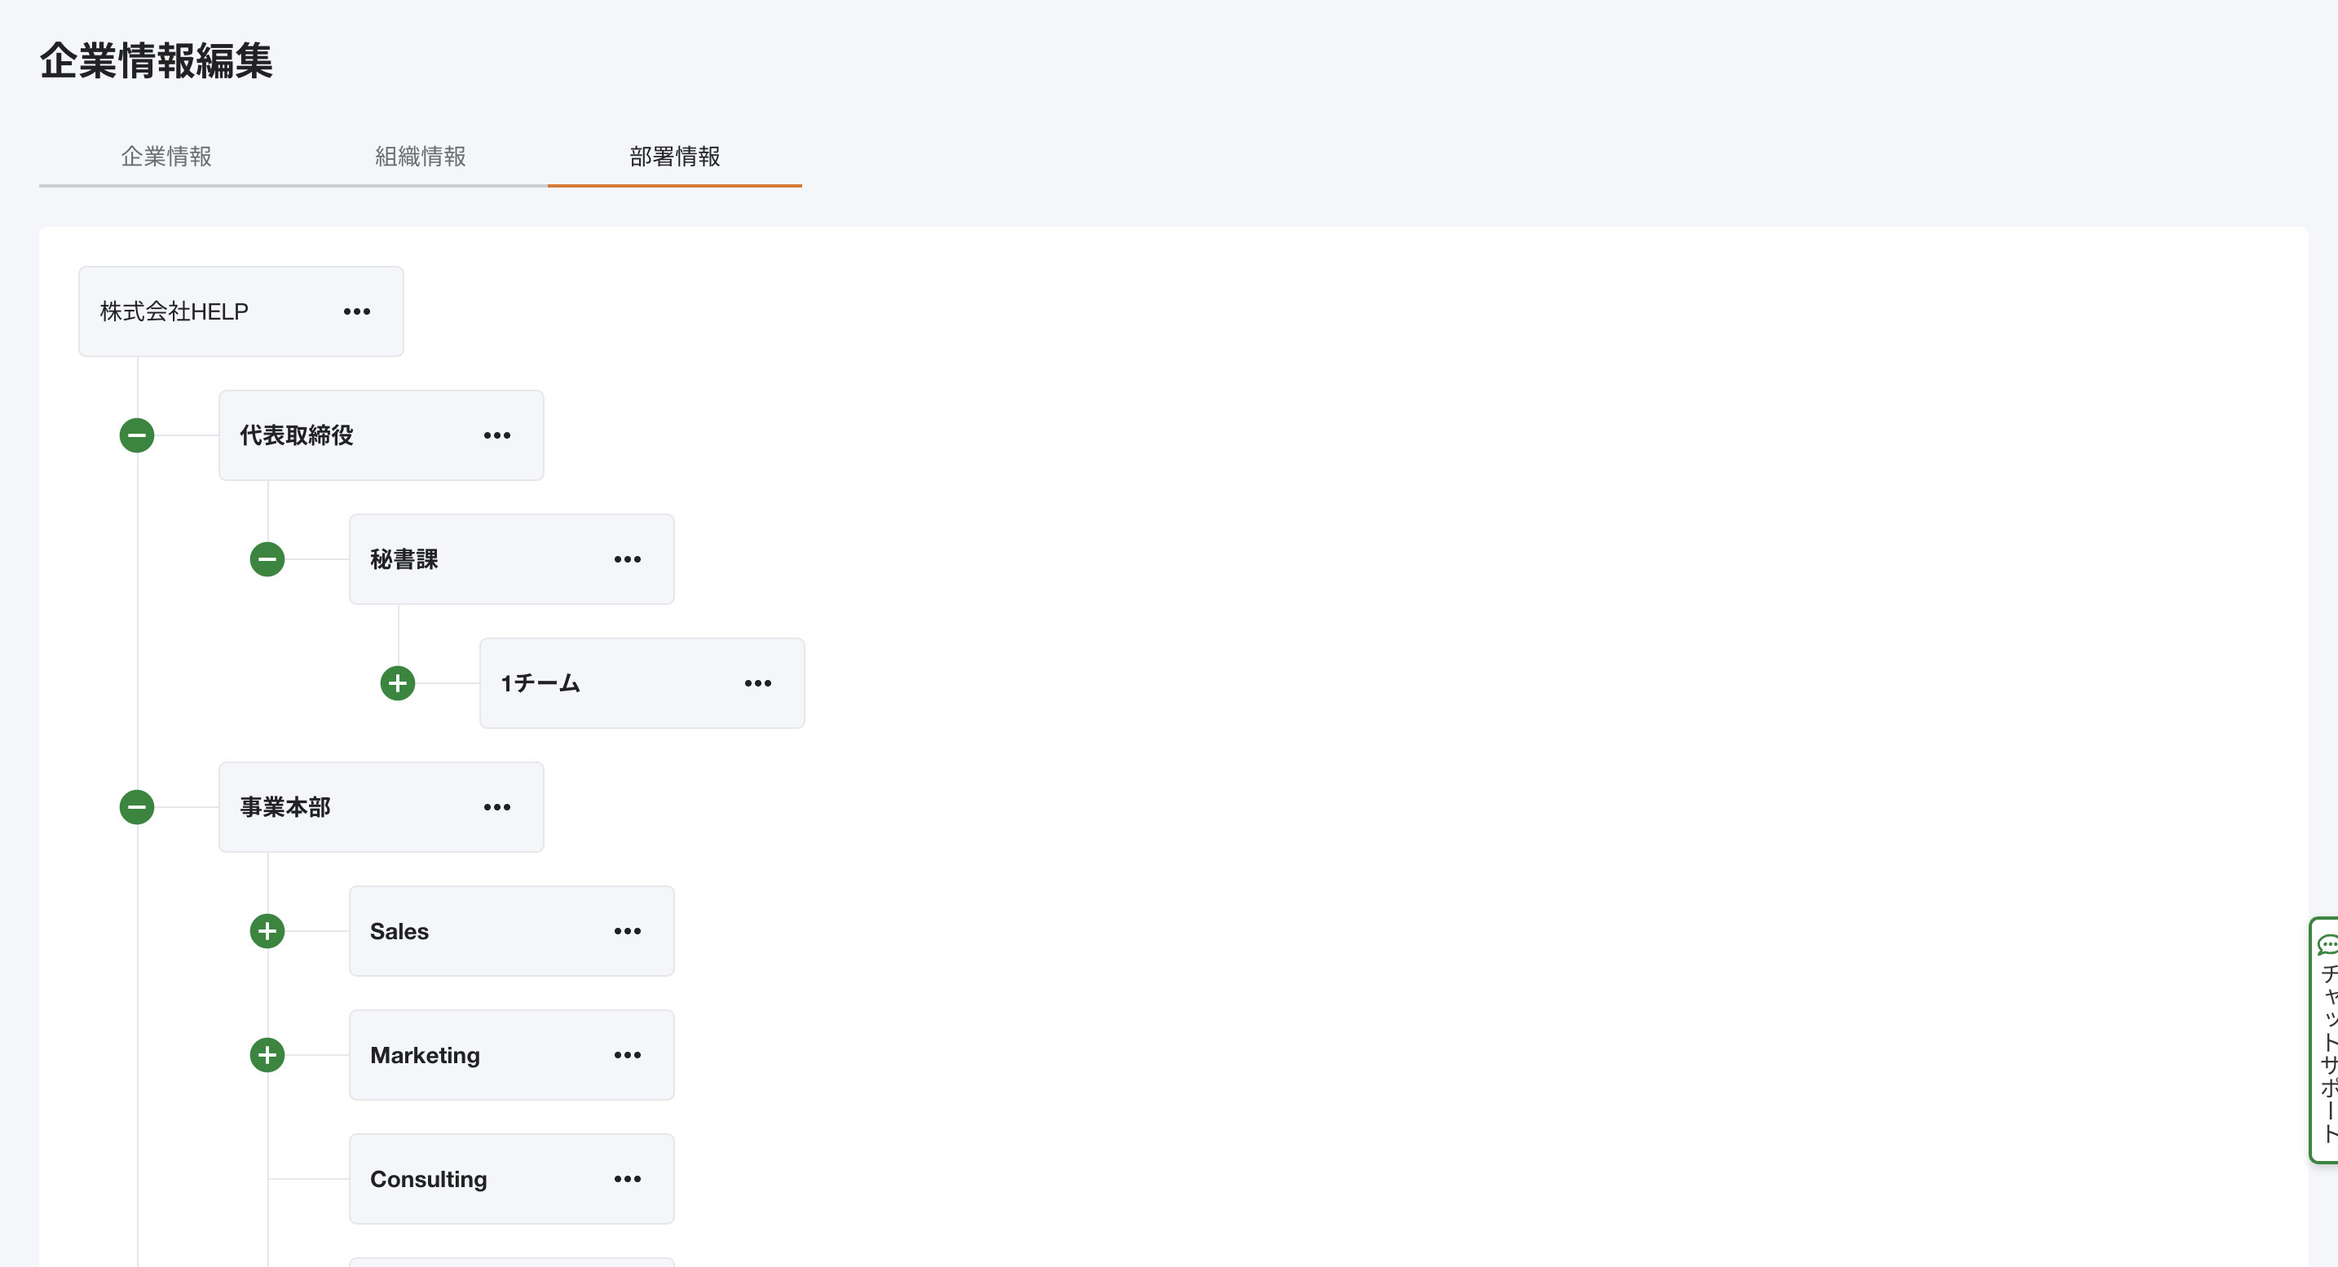Image resolution: width=2338 pixels, height=1267 pixels.
Task: Collapse the 事業本部 department tree
Action: (137, 807)
